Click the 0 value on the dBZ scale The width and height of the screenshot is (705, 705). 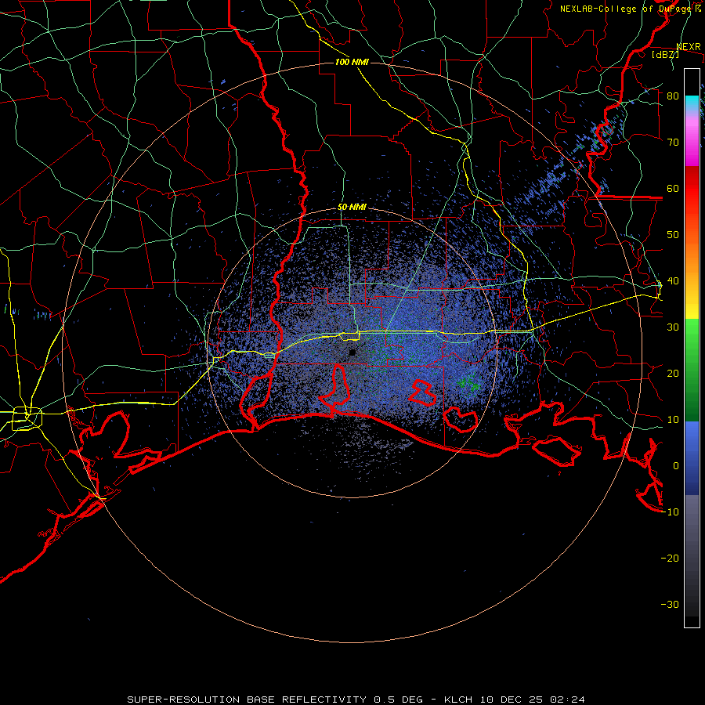tap(676, 466)
